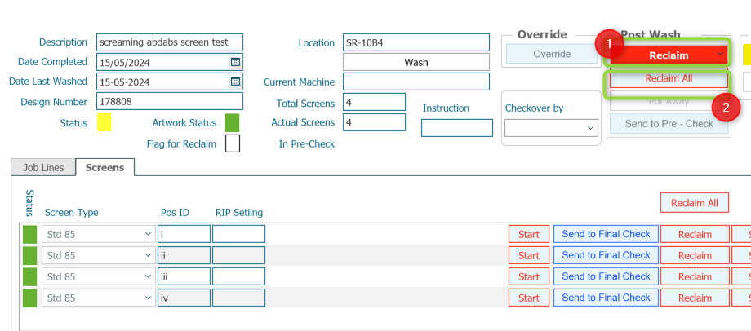
Task: Send row iv to Final Check
Action: coord(606,298)
